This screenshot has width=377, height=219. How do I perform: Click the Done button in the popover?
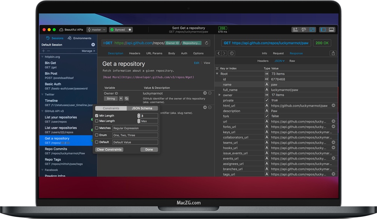(x=149, y=149)
